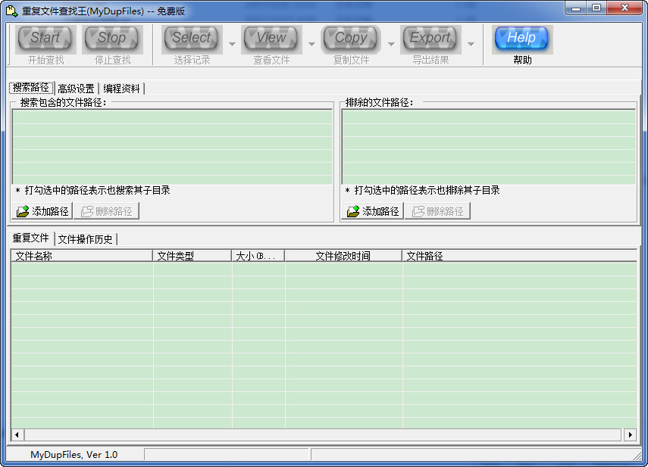Viewport: 648px width, 467px height.
Task: Click the Select icon for record selection
Action: pos(191,38)
